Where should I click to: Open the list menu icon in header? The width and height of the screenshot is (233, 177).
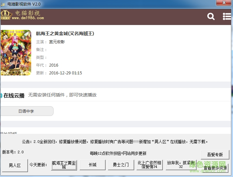pos(227,17)
